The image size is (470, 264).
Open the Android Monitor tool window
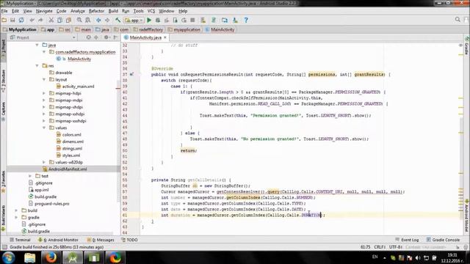[58, 240]
